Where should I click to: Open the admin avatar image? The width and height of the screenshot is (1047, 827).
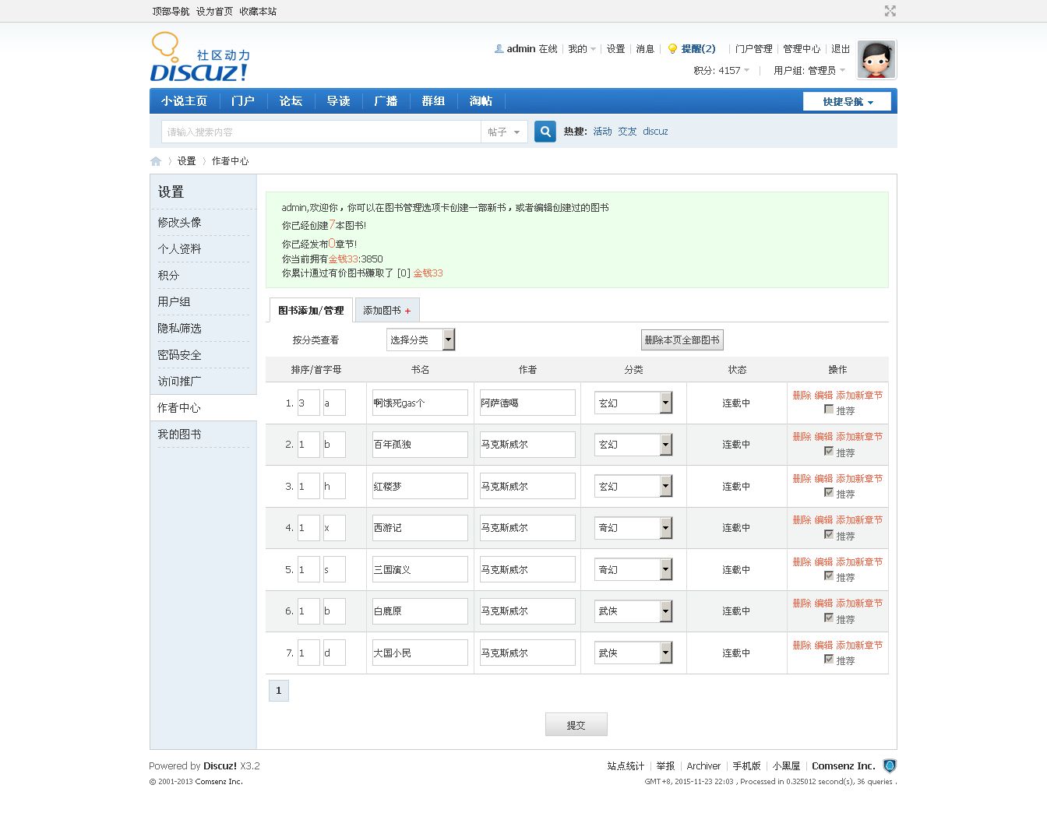[x=876, y=59]
